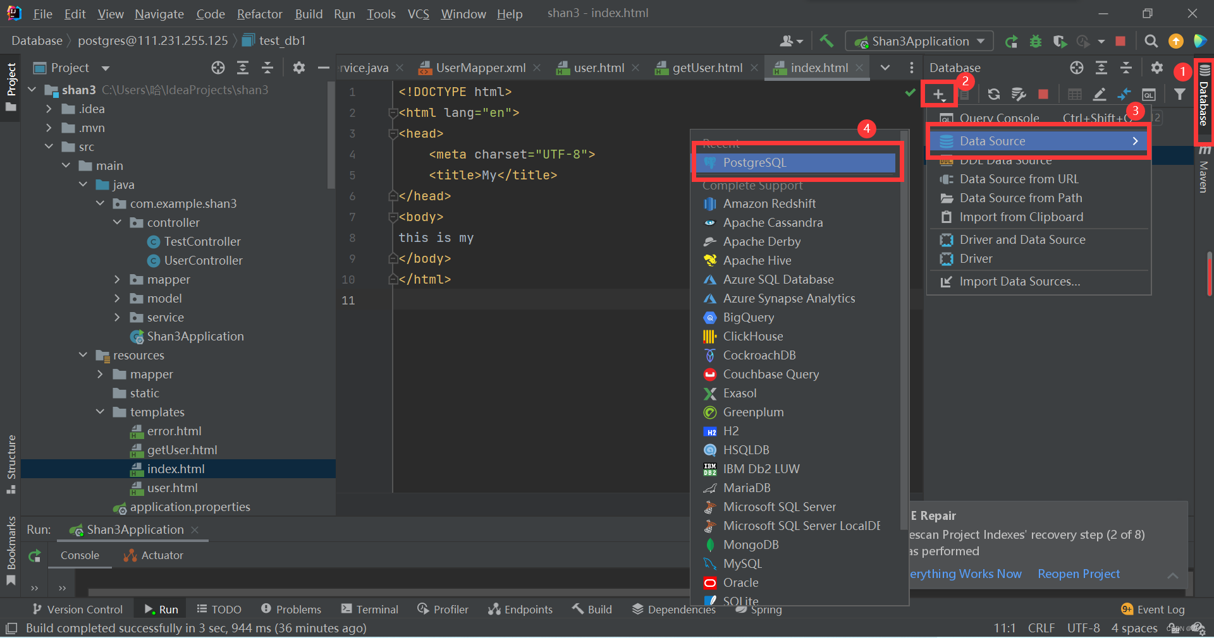Open the Terminal tool window
1214x638 pixels.
(370, 609)
